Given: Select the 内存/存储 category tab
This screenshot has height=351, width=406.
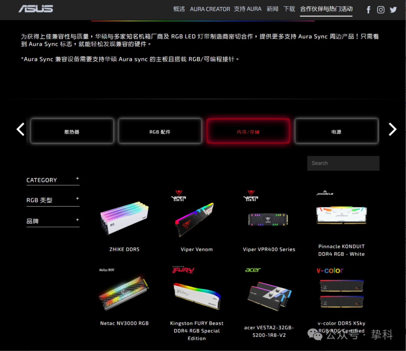Looking at the screenshot, I should pyautogui.click(x=248, y=131).
